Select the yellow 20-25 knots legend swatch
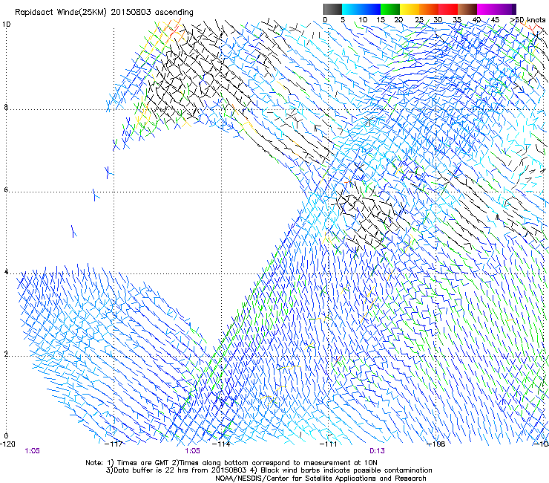This screenshot has height=483, width=549. (410, 9)
